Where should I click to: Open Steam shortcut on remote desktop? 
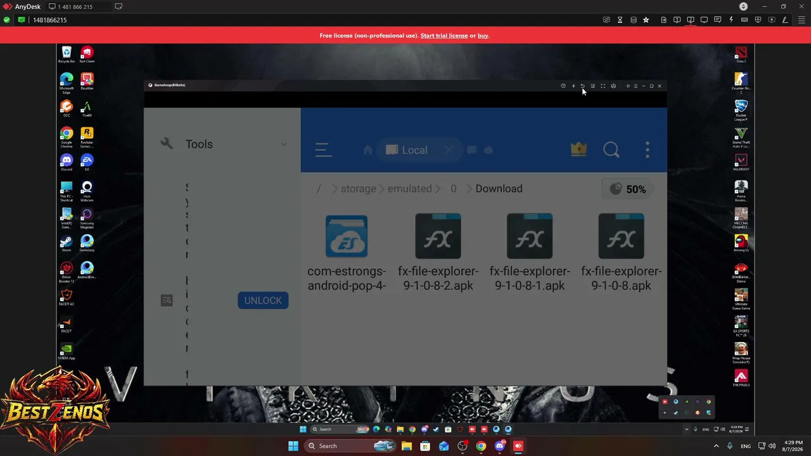click(x=67, y=244)
